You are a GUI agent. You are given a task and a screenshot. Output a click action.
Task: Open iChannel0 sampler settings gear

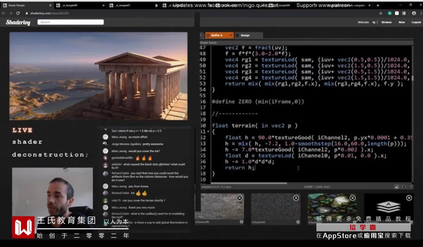241,222
